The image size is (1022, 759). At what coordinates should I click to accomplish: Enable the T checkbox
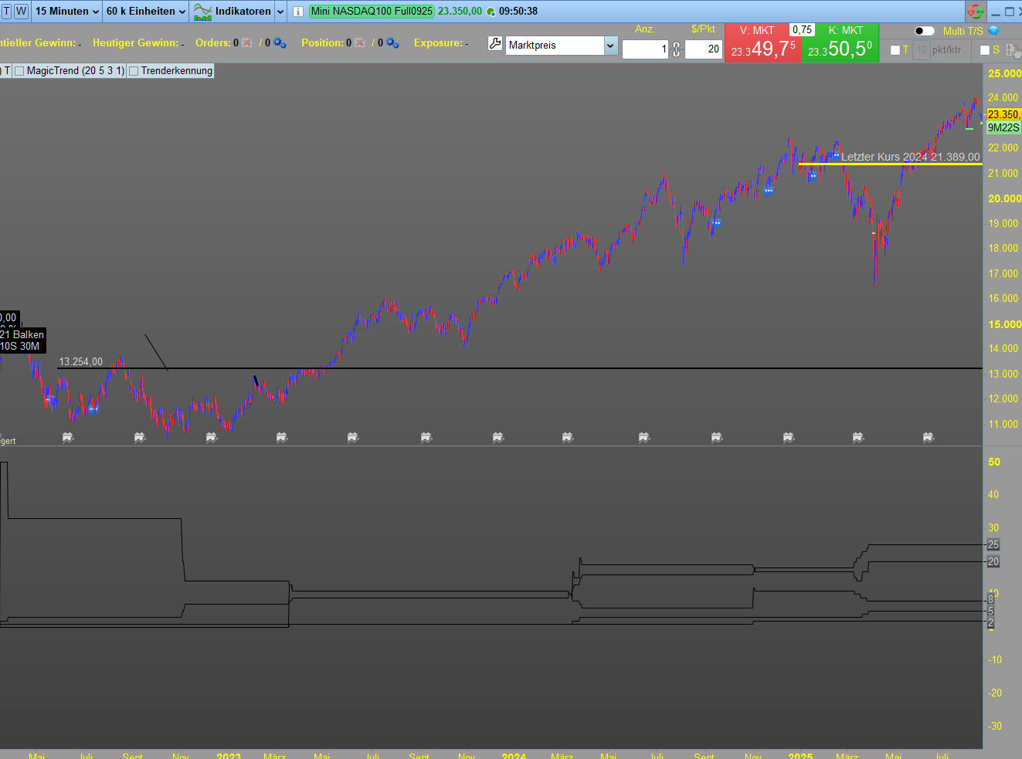895,50
